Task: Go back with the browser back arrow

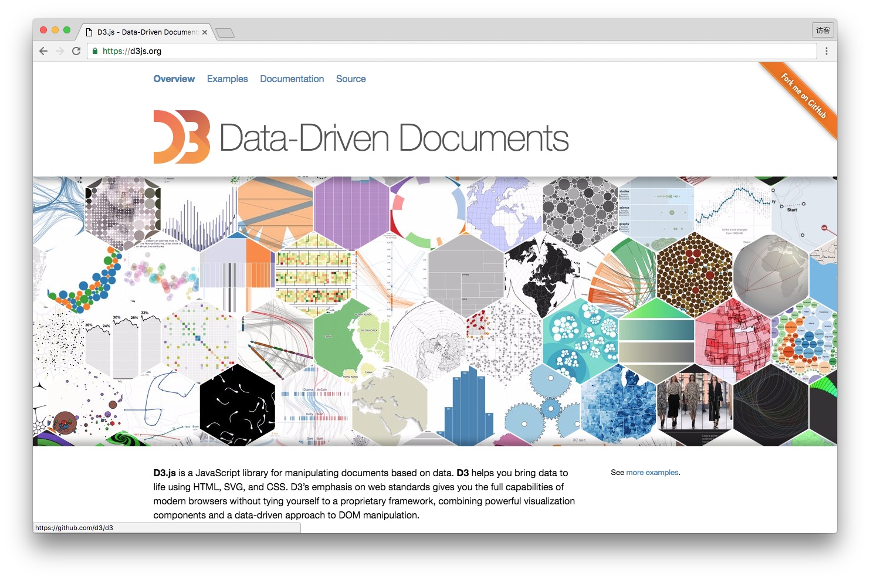Action: [x=43, y=51]
